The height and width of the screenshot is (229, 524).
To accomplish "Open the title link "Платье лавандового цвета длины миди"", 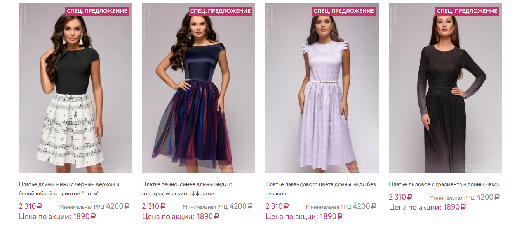I will click(320, 189).
